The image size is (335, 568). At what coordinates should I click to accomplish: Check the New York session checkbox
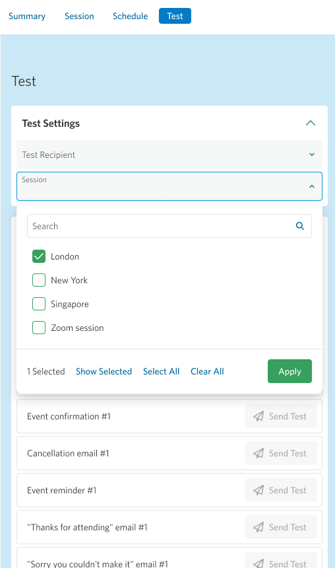click(x=39, y=280)
